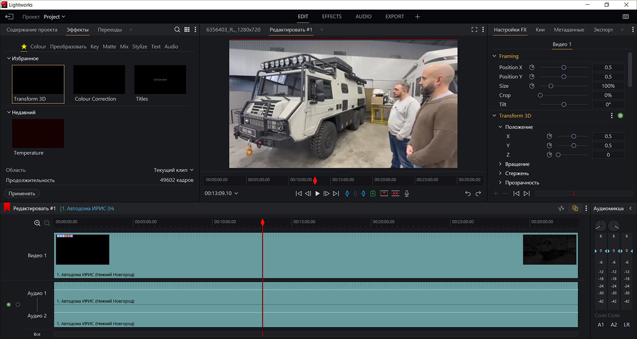Toggle the green audio track enable dot
637x339 pixels.
click(8, 305)
